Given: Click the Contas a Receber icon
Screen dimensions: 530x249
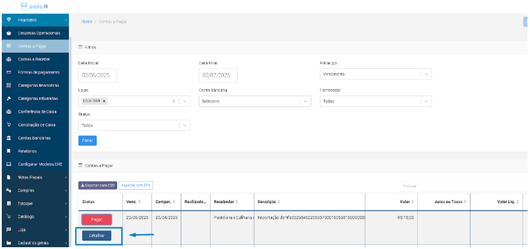Looking at the screenshot, I should (9, 59).
